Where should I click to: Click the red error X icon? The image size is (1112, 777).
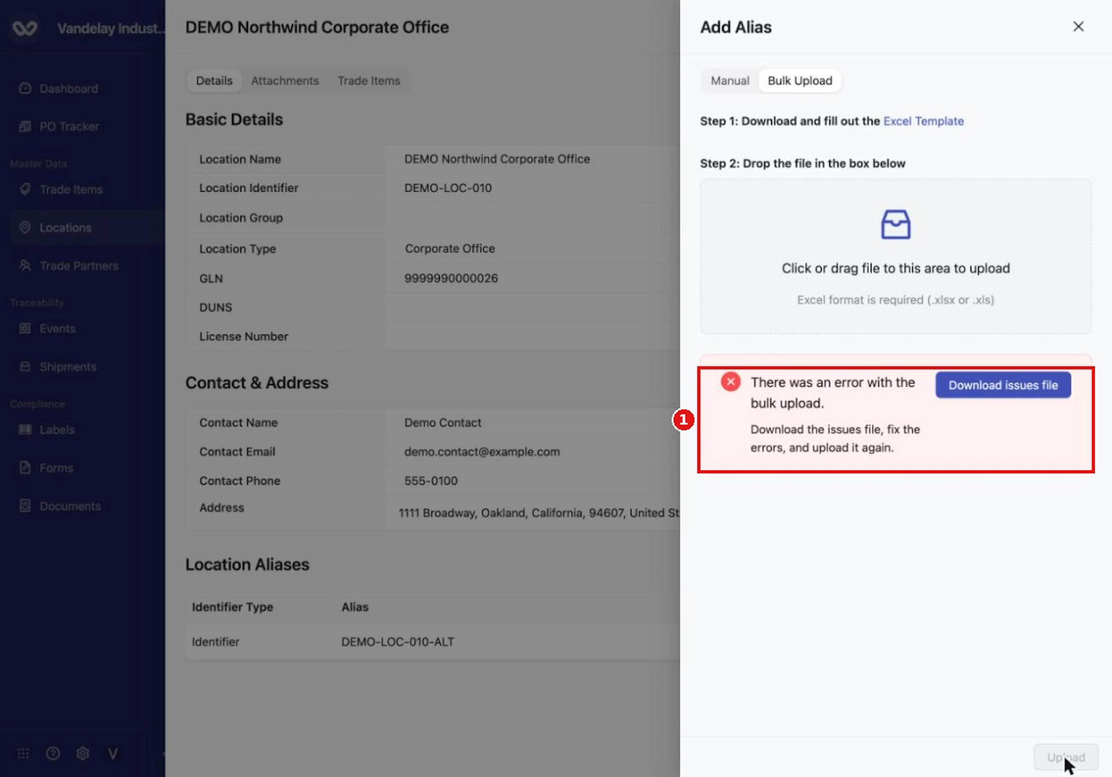click(730, 382)
